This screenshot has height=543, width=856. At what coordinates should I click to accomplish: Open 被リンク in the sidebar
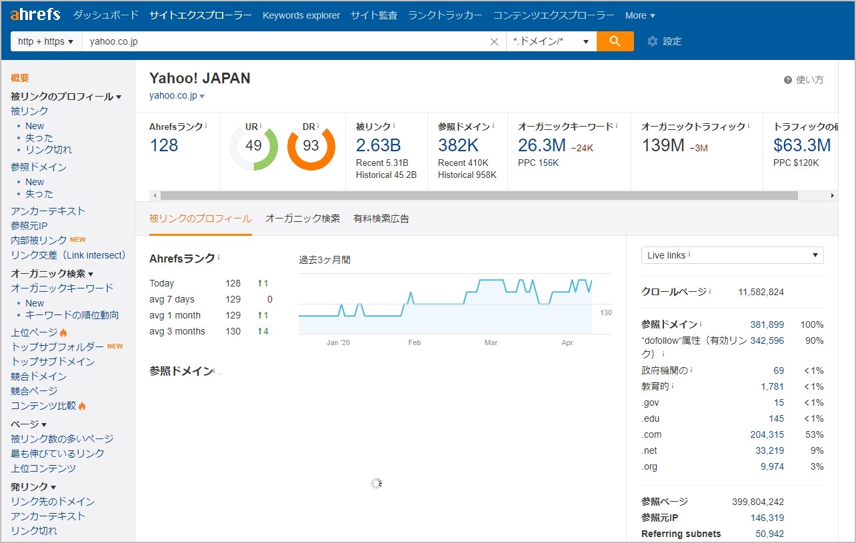[29, 111]
